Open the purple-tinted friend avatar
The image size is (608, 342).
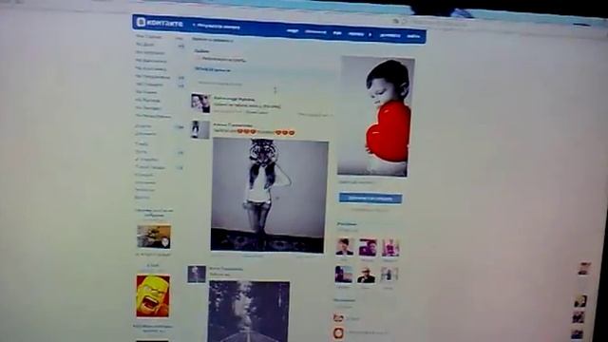(368, 247)
